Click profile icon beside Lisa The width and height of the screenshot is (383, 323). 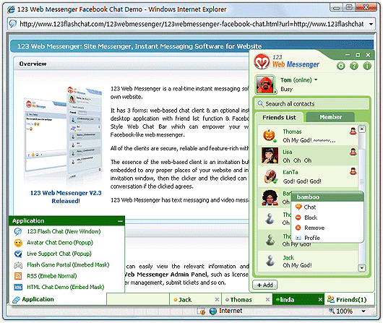pos(353,152)
